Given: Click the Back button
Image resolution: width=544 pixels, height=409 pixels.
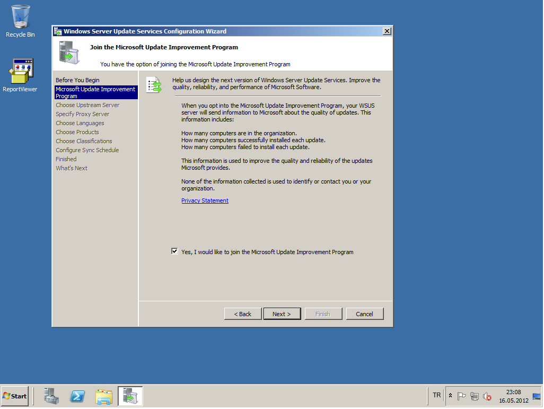Looking at the screenshot, I should click(x=243, y=314).
